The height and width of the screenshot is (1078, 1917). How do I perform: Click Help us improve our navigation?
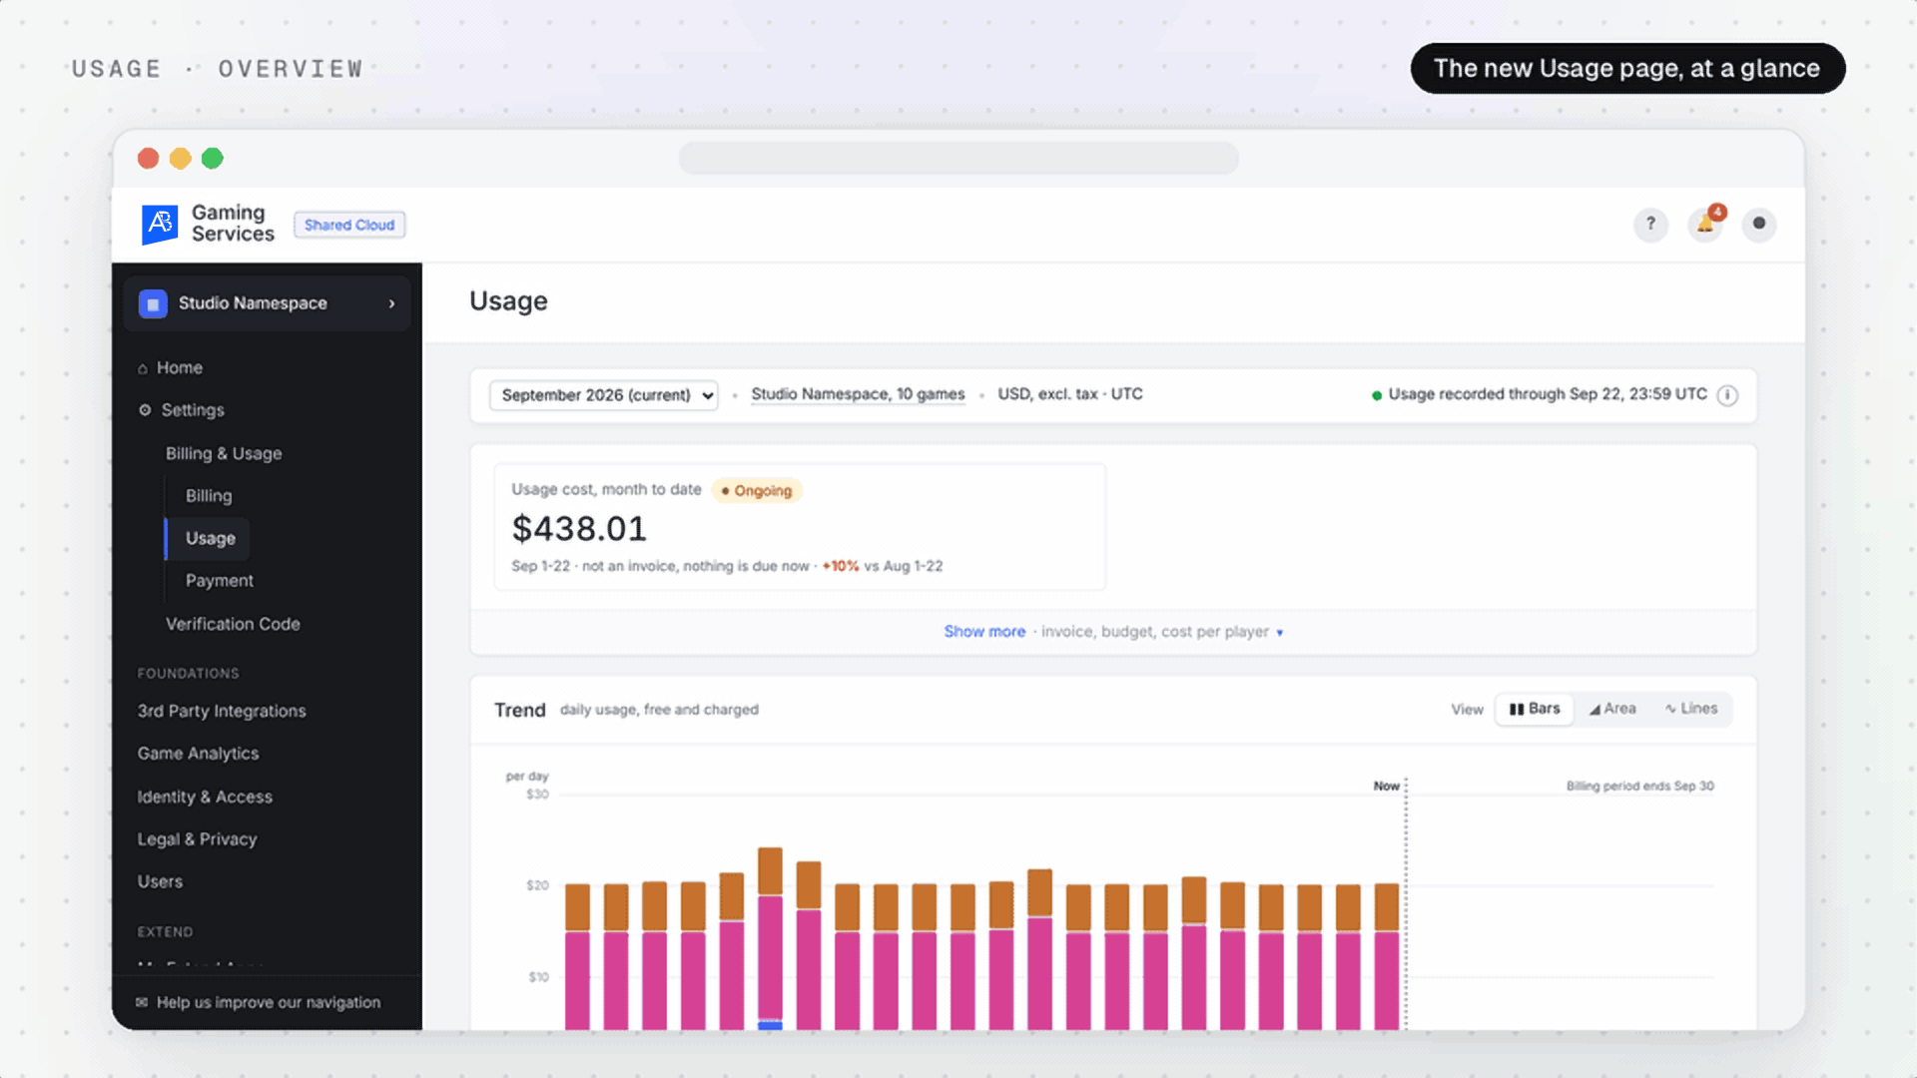coord(269,1002)
